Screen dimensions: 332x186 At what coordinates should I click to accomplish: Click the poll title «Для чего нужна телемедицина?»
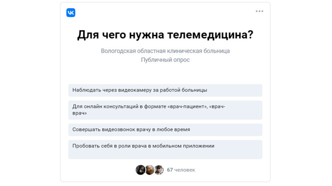(x=165, y=35)
